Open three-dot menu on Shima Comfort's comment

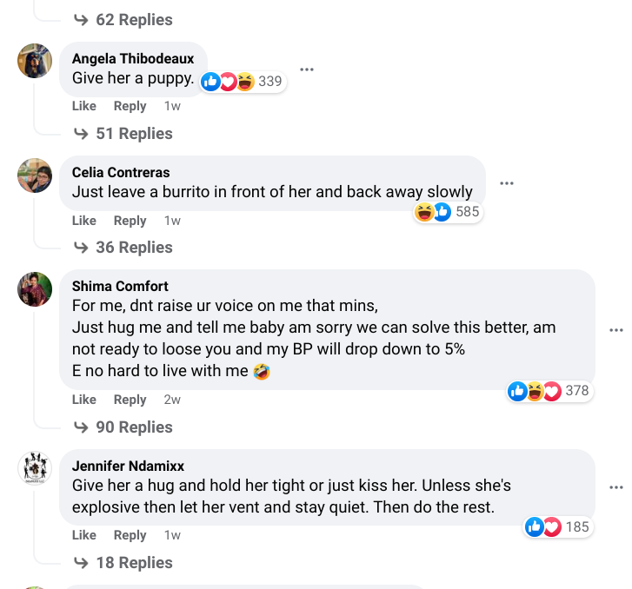coord(616,330)
